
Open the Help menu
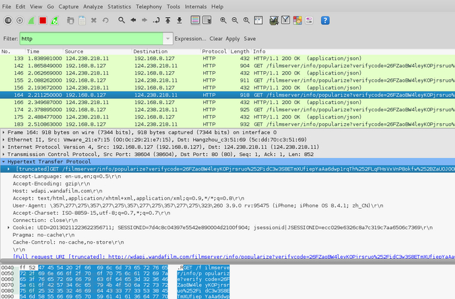click(x=218, y=7)
